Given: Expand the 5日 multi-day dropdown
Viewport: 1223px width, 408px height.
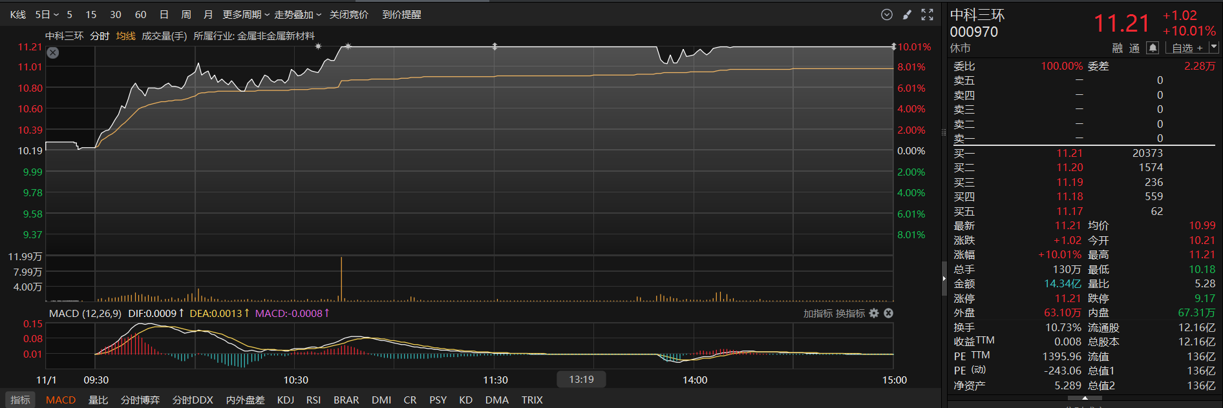Looking at the screenshot, I should tap(47, 15).
